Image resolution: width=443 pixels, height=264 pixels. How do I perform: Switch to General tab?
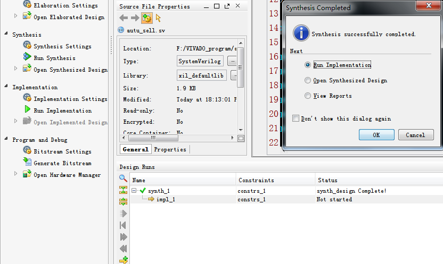point(136,149)
